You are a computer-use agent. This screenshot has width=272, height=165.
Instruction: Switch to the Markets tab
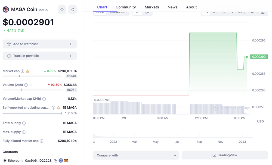click(152, 7)
